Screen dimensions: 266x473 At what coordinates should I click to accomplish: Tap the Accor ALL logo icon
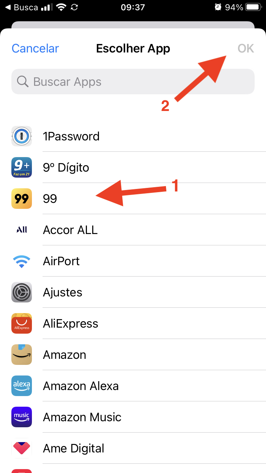pos(22,230)
